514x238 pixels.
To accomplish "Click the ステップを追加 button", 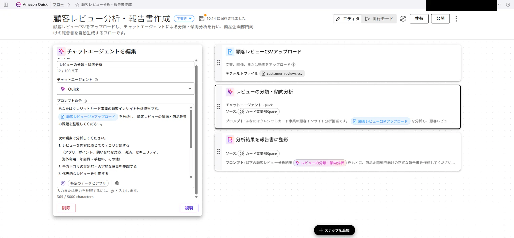I will 334,230.
